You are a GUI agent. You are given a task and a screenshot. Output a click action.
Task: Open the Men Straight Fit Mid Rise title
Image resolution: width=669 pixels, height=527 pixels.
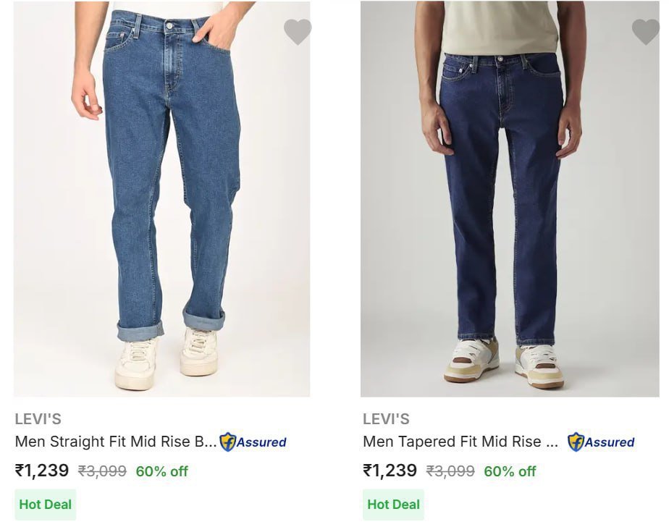[x=116, y=442]
